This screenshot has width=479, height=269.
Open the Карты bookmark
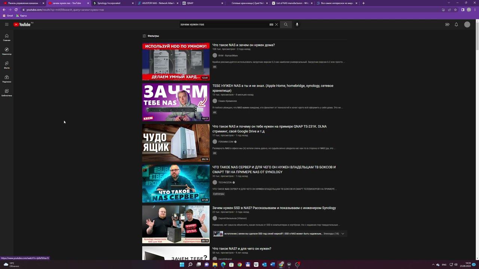(21, 16)
